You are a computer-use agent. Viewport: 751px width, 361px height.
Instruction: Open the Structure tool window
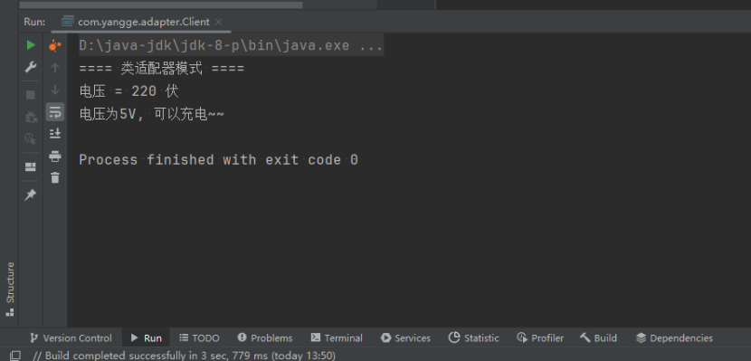[10, 290]
